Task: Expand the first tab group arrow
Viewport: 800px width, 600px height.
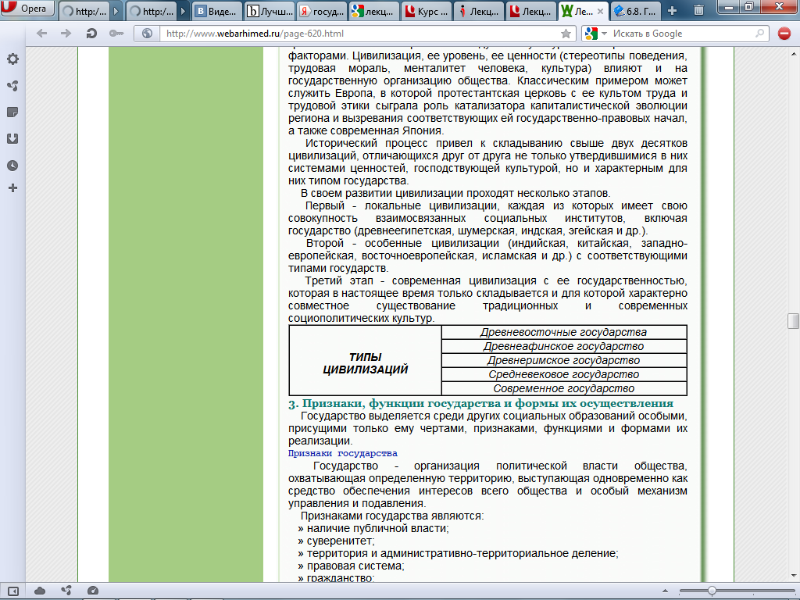Action: (x=116, y=11)
